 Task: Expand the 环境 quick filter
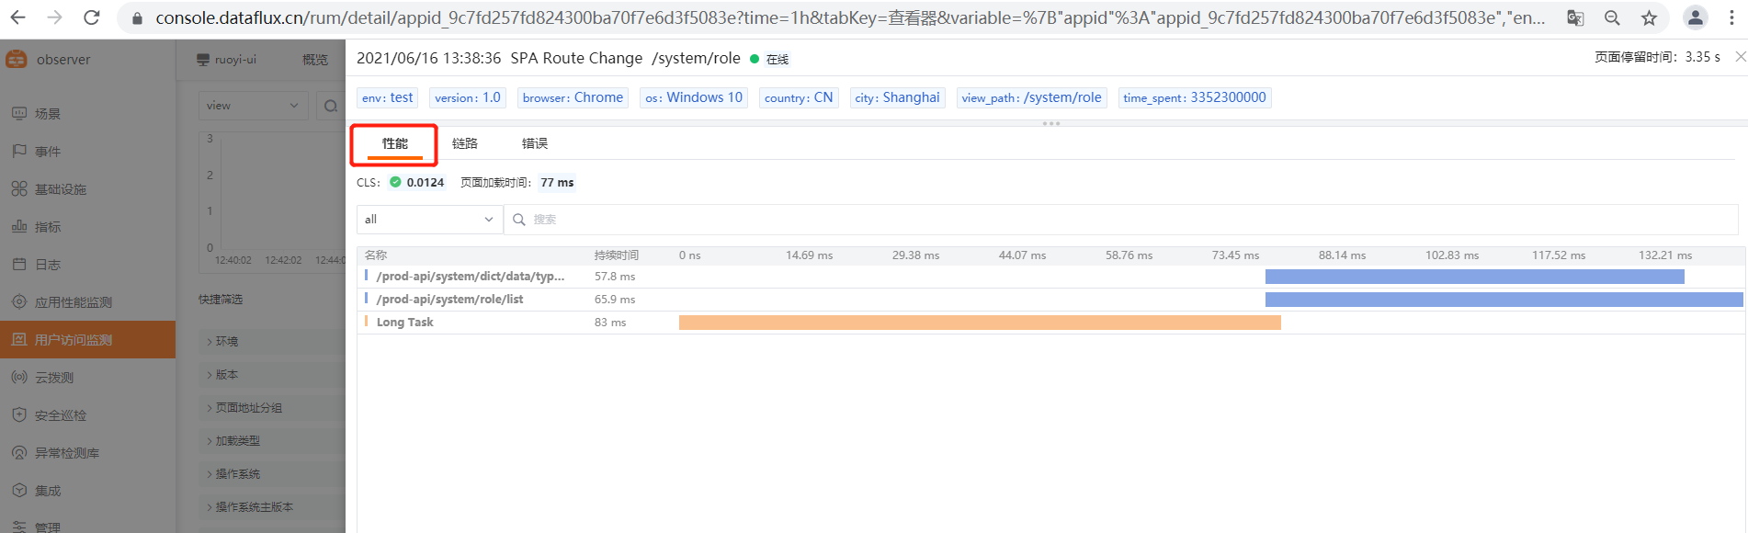(x=226, y=342)
